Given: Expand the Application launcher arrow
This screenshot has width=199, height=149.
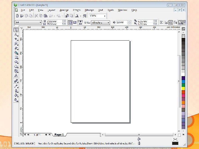Looking at the screenshot, I should pos(80,16).
